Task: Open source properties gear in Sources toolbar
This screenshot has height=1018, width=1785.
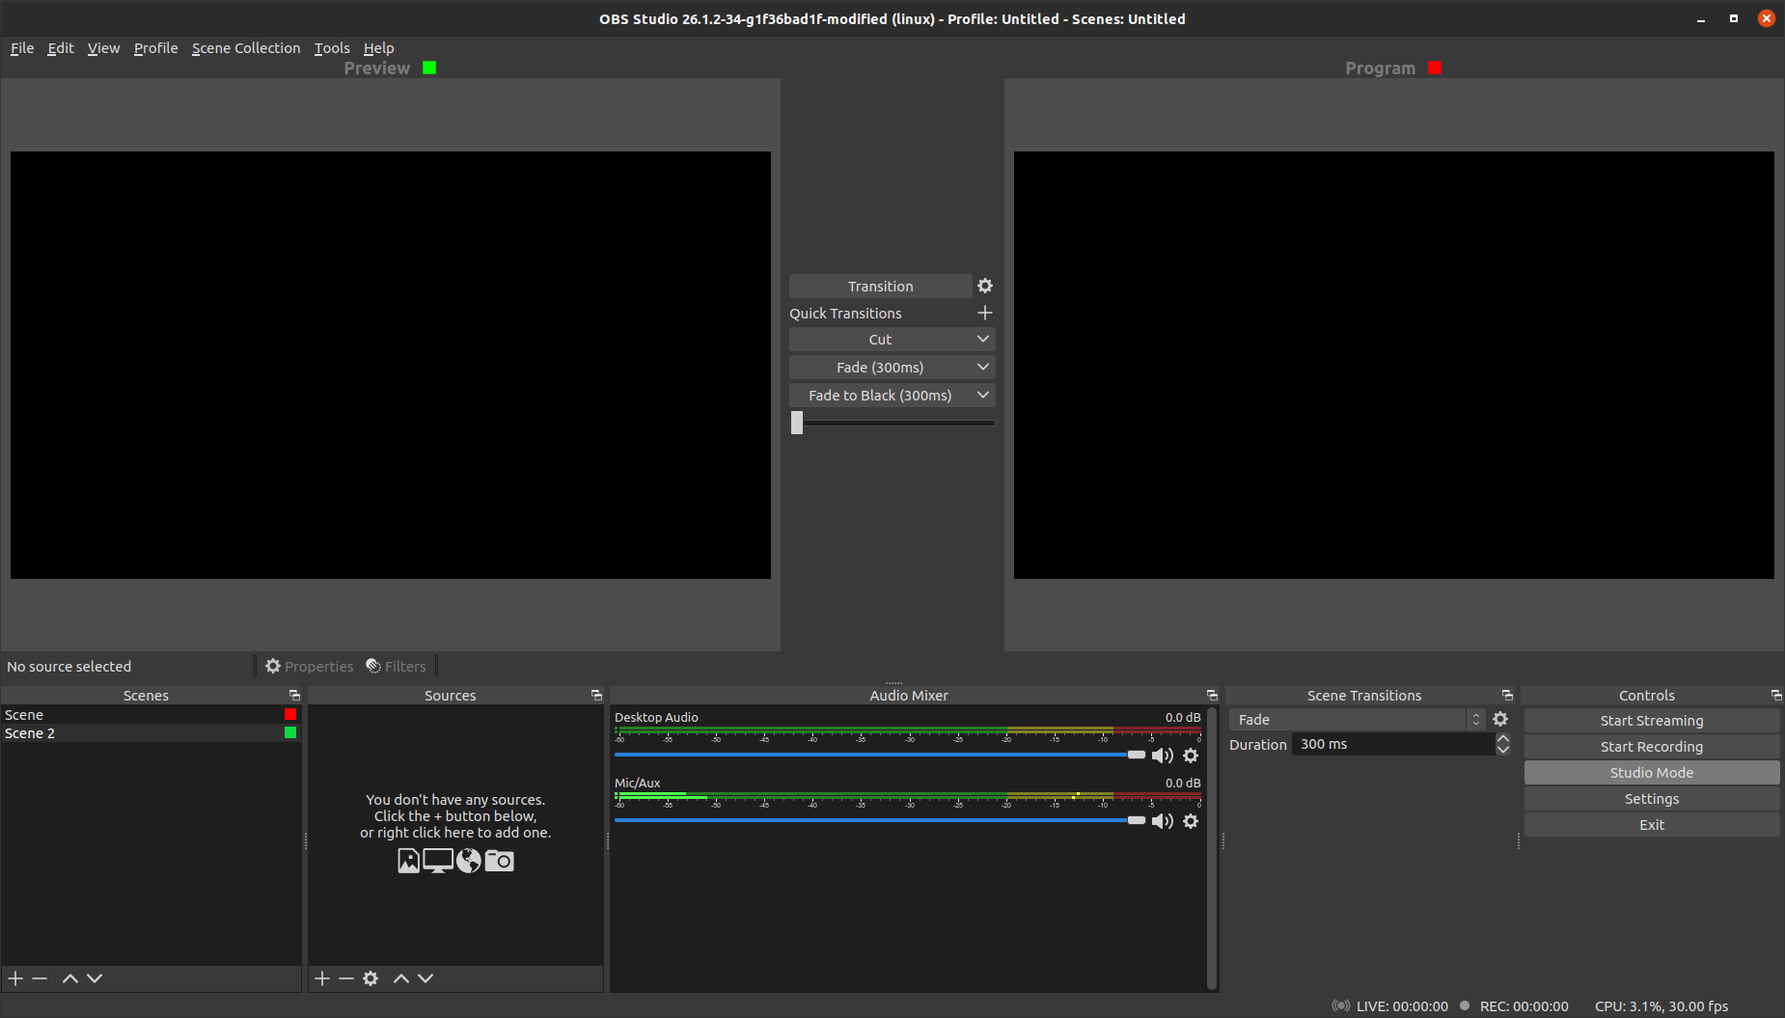Action: [371, 977]
